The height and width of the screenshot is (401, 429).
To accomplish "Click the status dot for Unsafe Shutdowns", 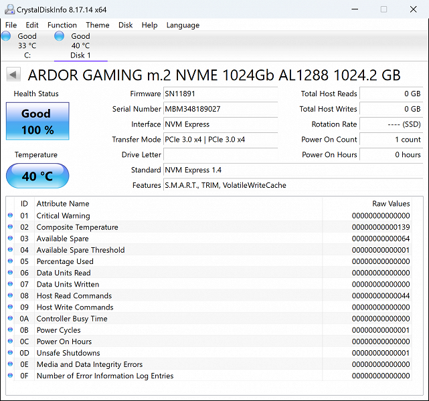I will [x=11, y=353].
